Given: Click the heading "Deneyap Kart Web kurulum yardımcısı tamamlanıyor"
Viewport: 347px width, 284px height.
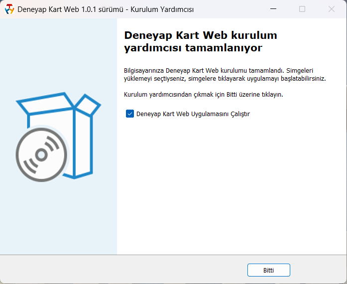Looking at the screenshot, I should [201, 41].
